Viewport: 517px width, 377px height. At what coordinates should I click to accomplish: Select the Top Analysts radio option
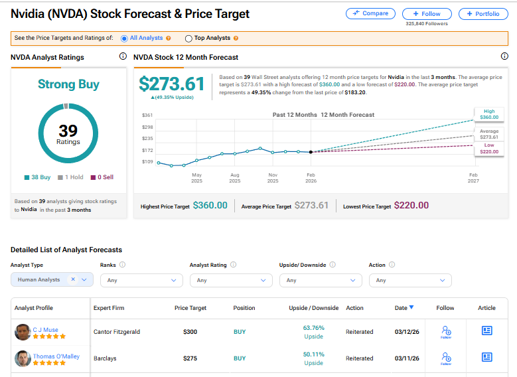[x=188, y=38]
